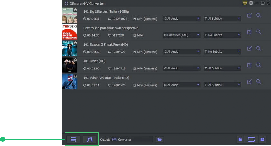Screen dimensions: 271x146
Task: Search icon for When We Rise trailer
Action: pyautogui.click(x=258, y=82)
